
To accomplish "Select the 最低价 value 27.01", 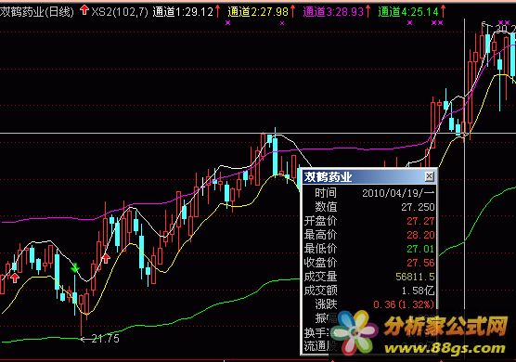I will (x=420, y=249).
